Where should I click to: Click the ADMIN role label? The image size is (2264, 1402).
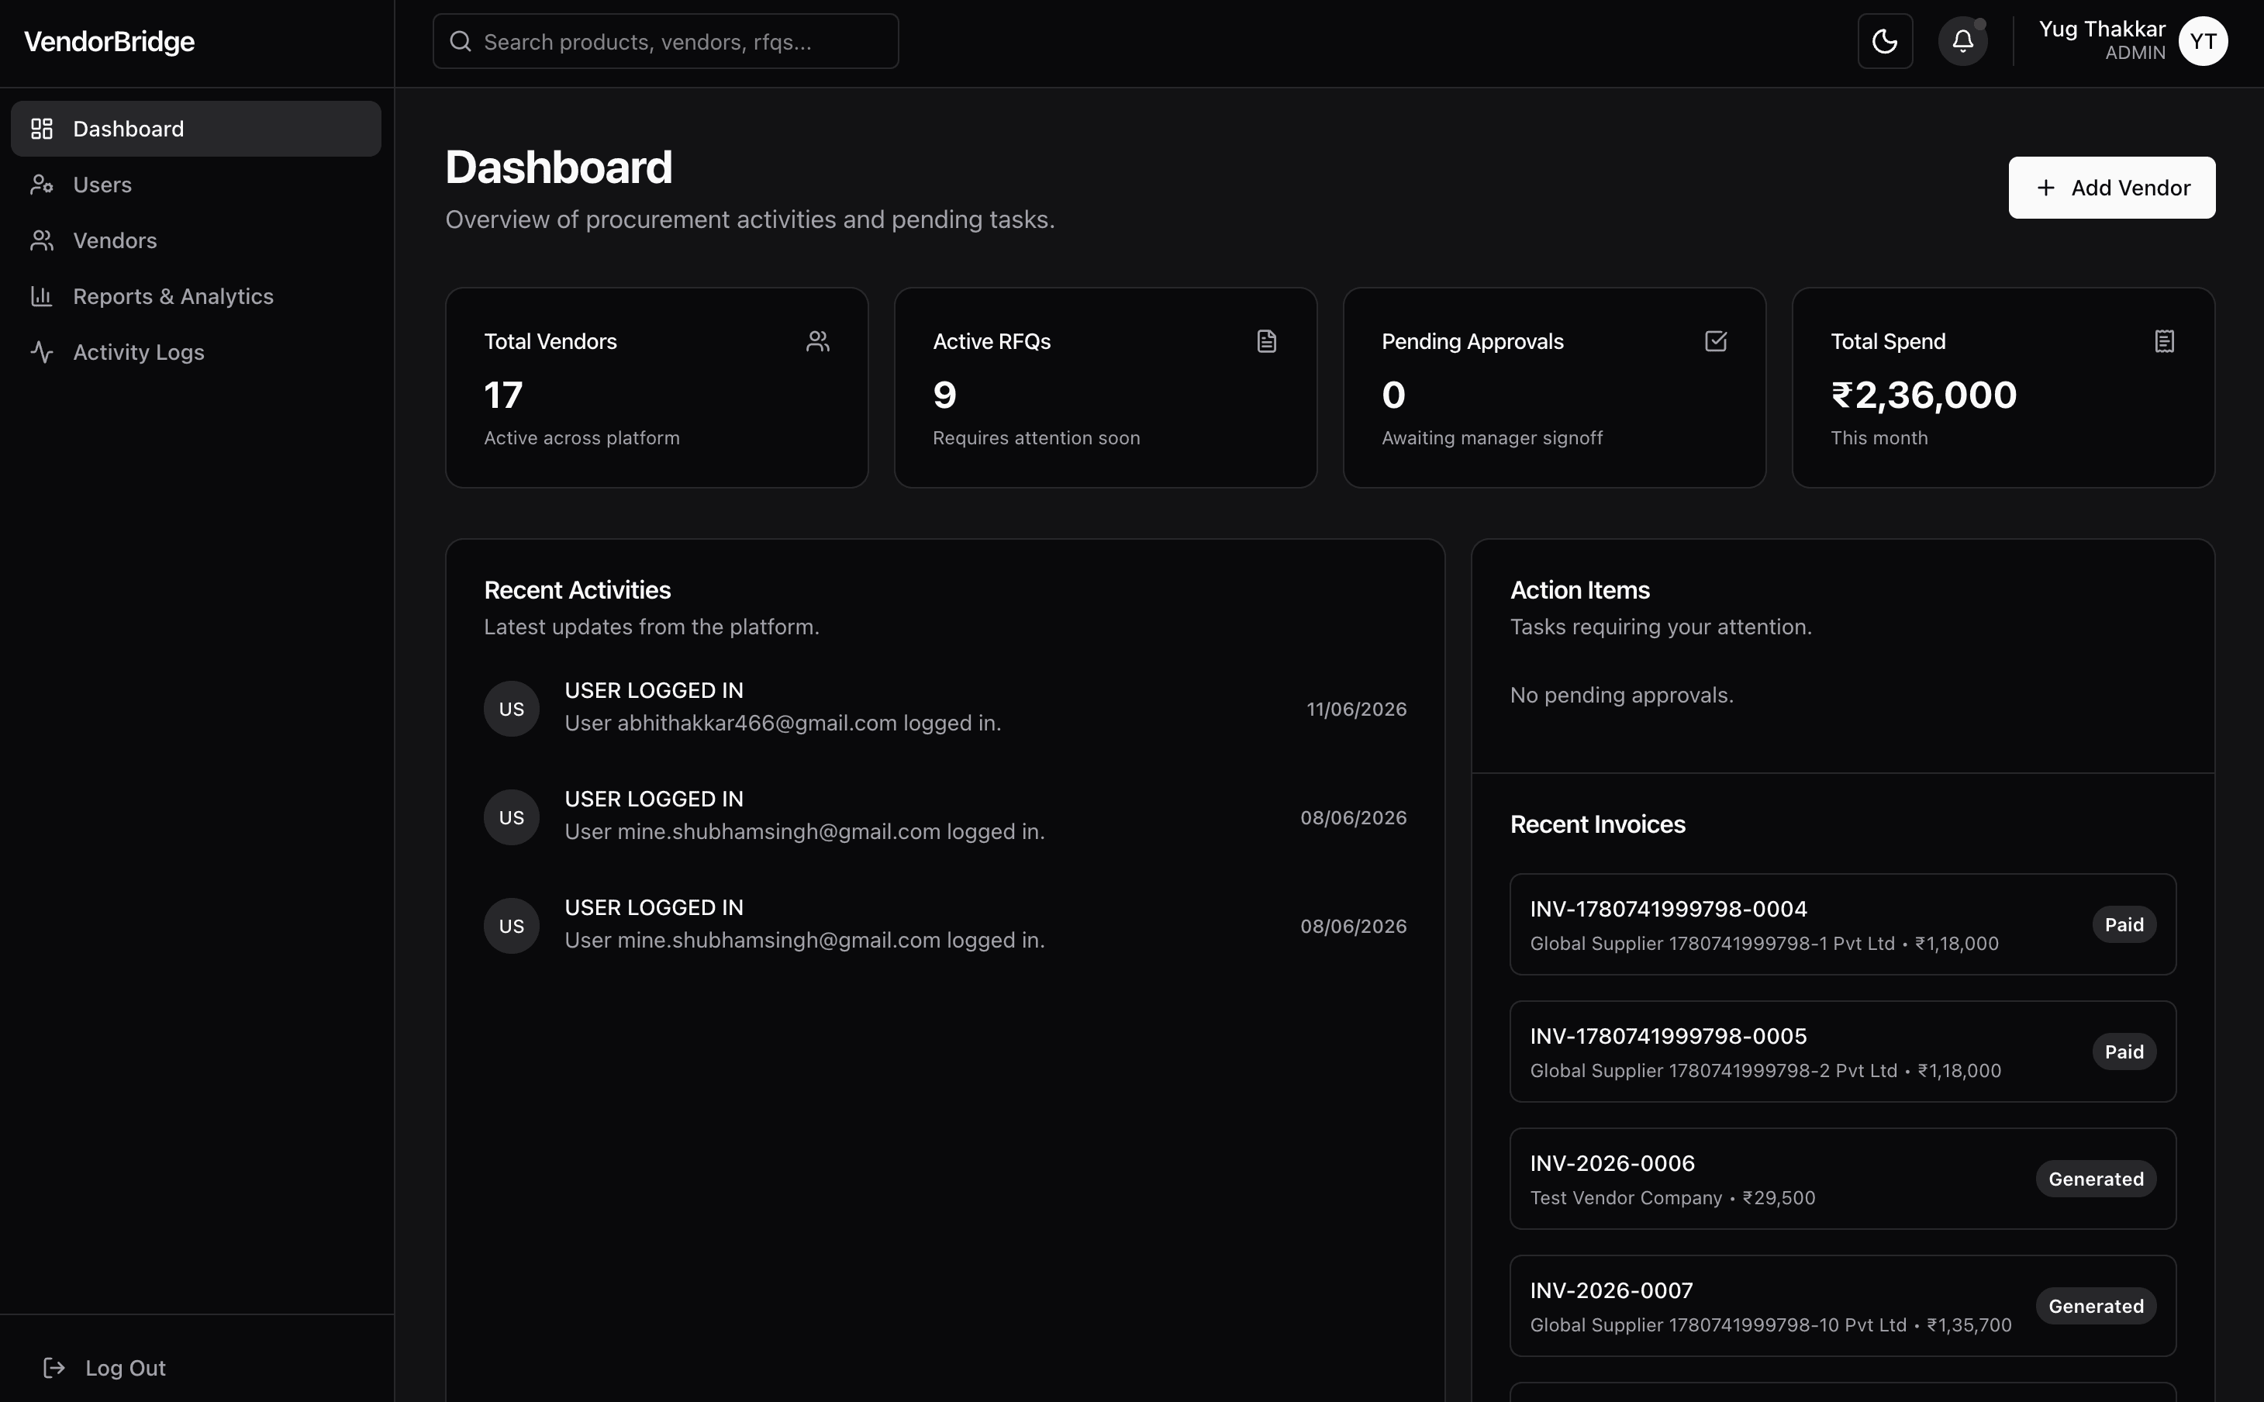[2135, 53]
